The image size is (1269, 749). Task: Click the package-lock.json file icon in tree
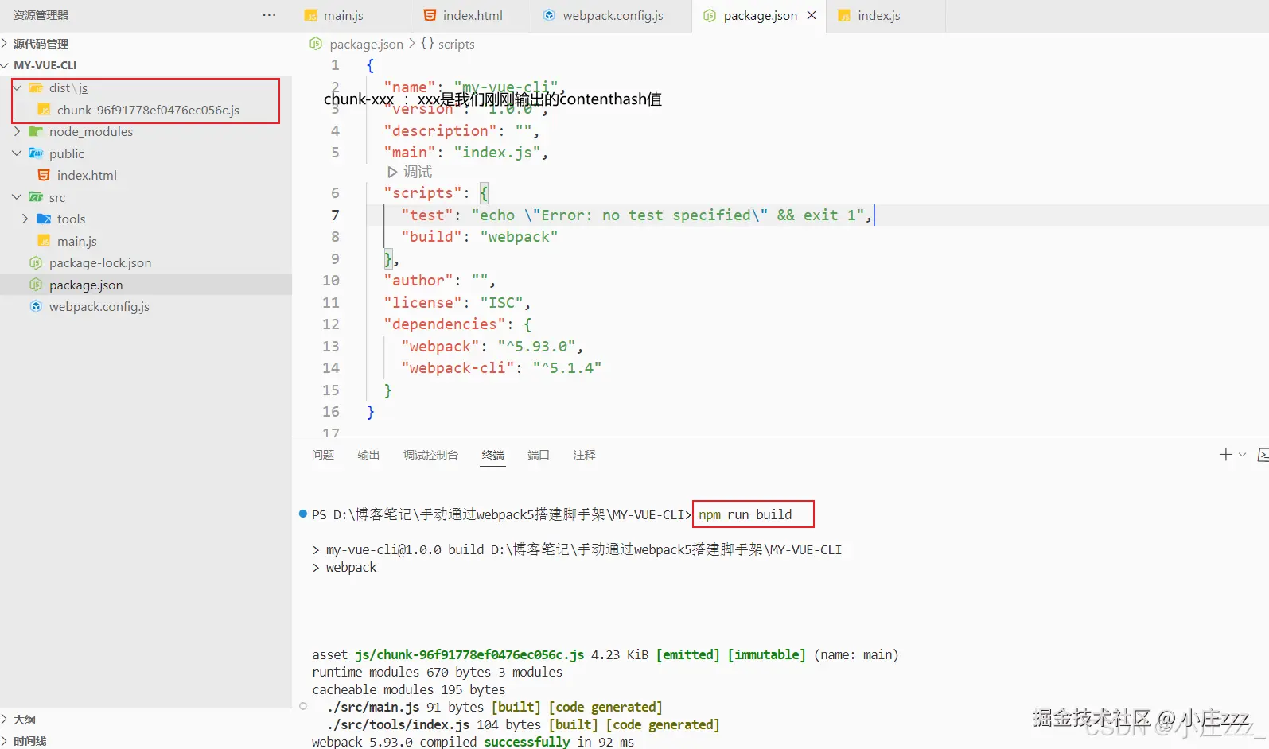point(36,263)
